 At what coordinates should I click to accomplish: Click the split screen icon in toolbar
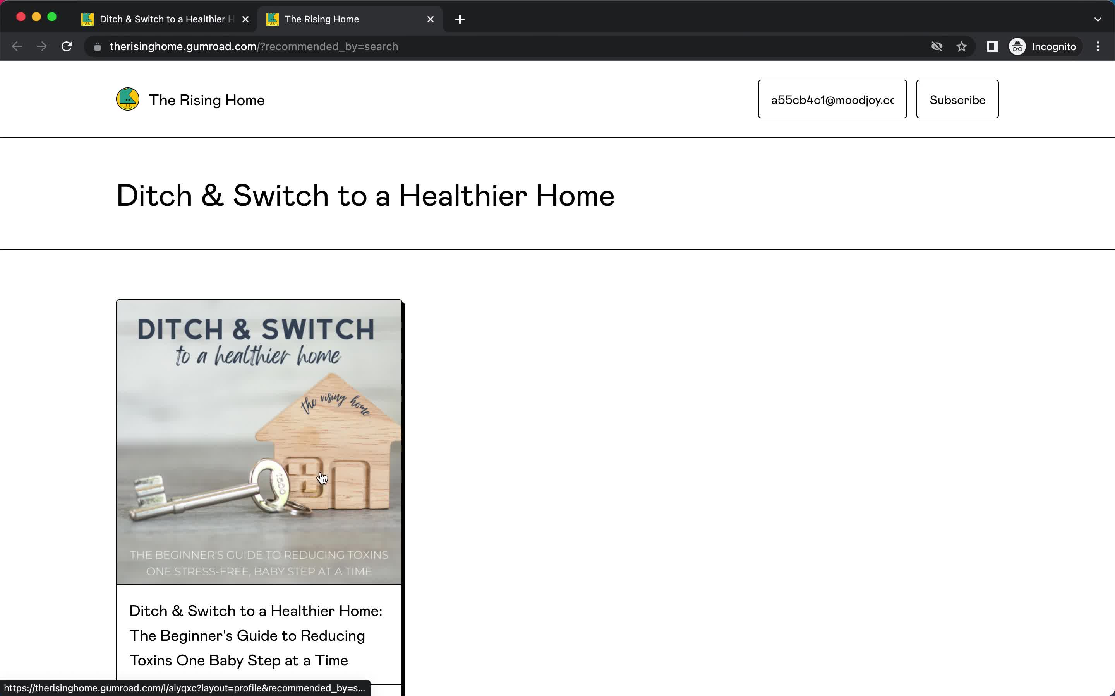click(x=993, y=46)
